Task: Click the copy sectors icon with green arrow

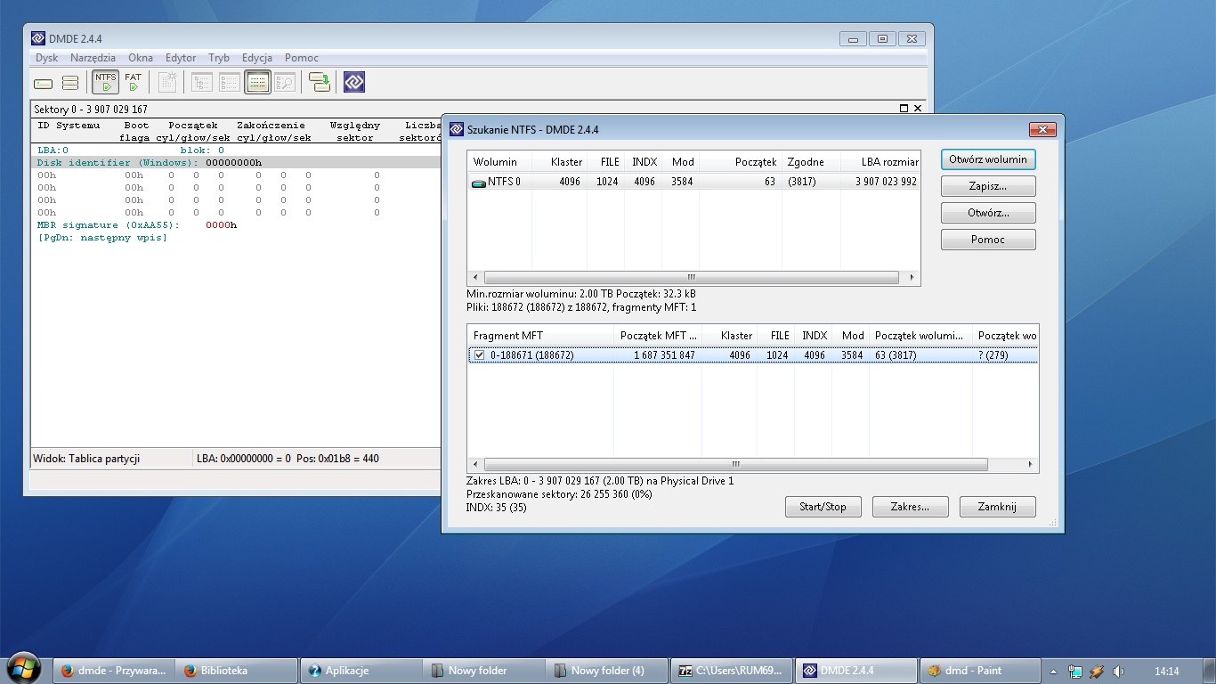Action: tap(320, 82)
